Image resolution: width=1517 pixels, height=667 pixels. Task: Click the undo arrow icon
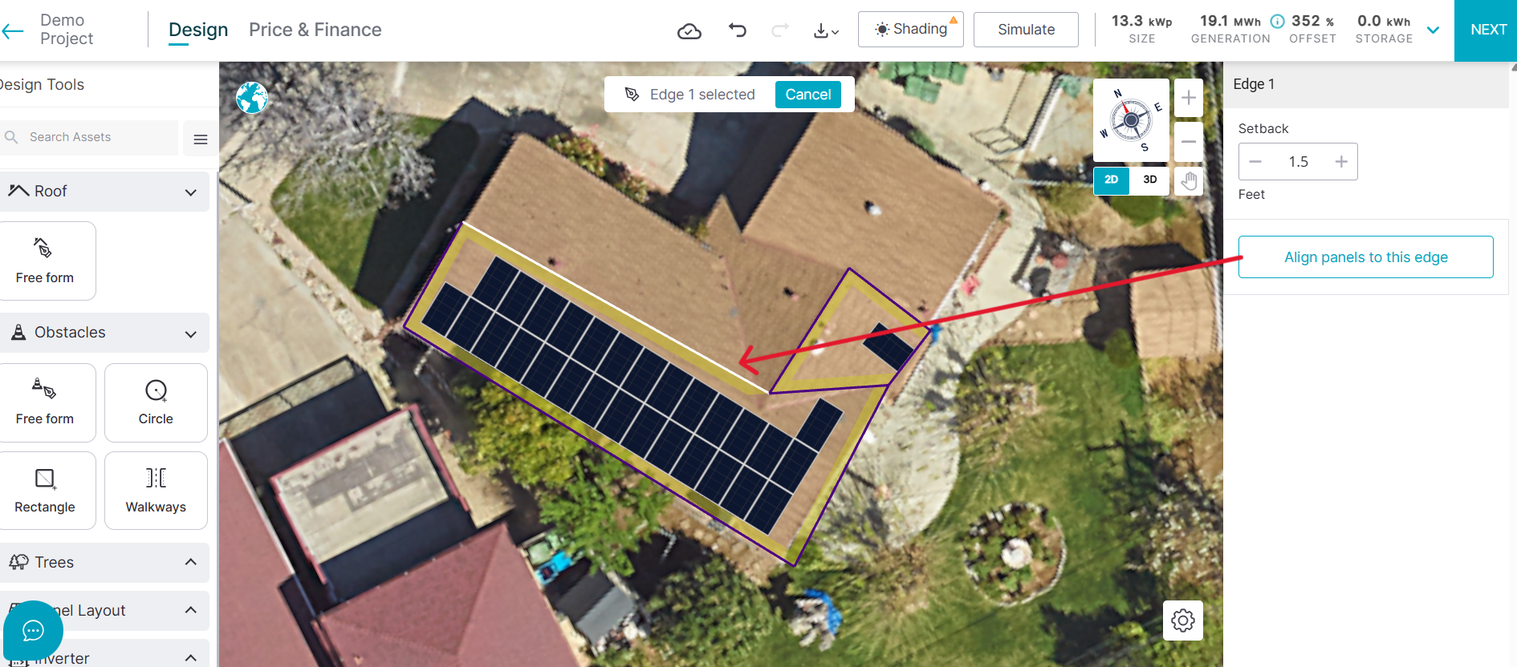737,30
